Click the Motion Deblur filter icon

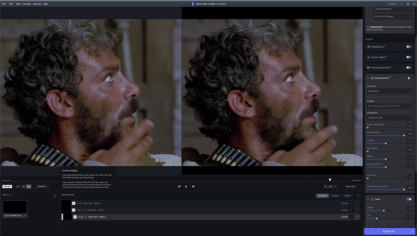pyautogui.click(x=368, y=57)
